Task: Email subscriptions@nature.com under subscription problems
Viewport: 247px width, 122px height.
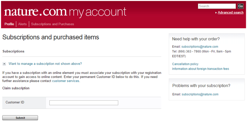Action: tap(200, 94)
